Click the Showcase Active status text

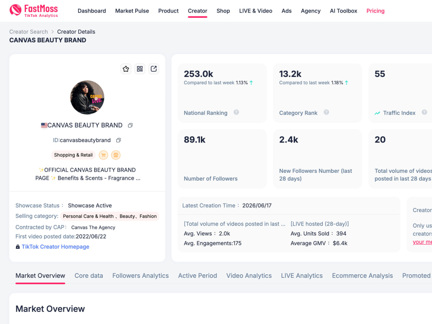pyautogui.click(x=90, y=206)
